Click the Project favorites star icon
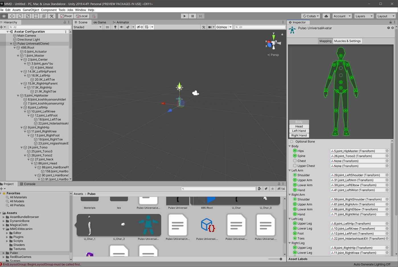 pyautogui.click(x=272, y=189)
